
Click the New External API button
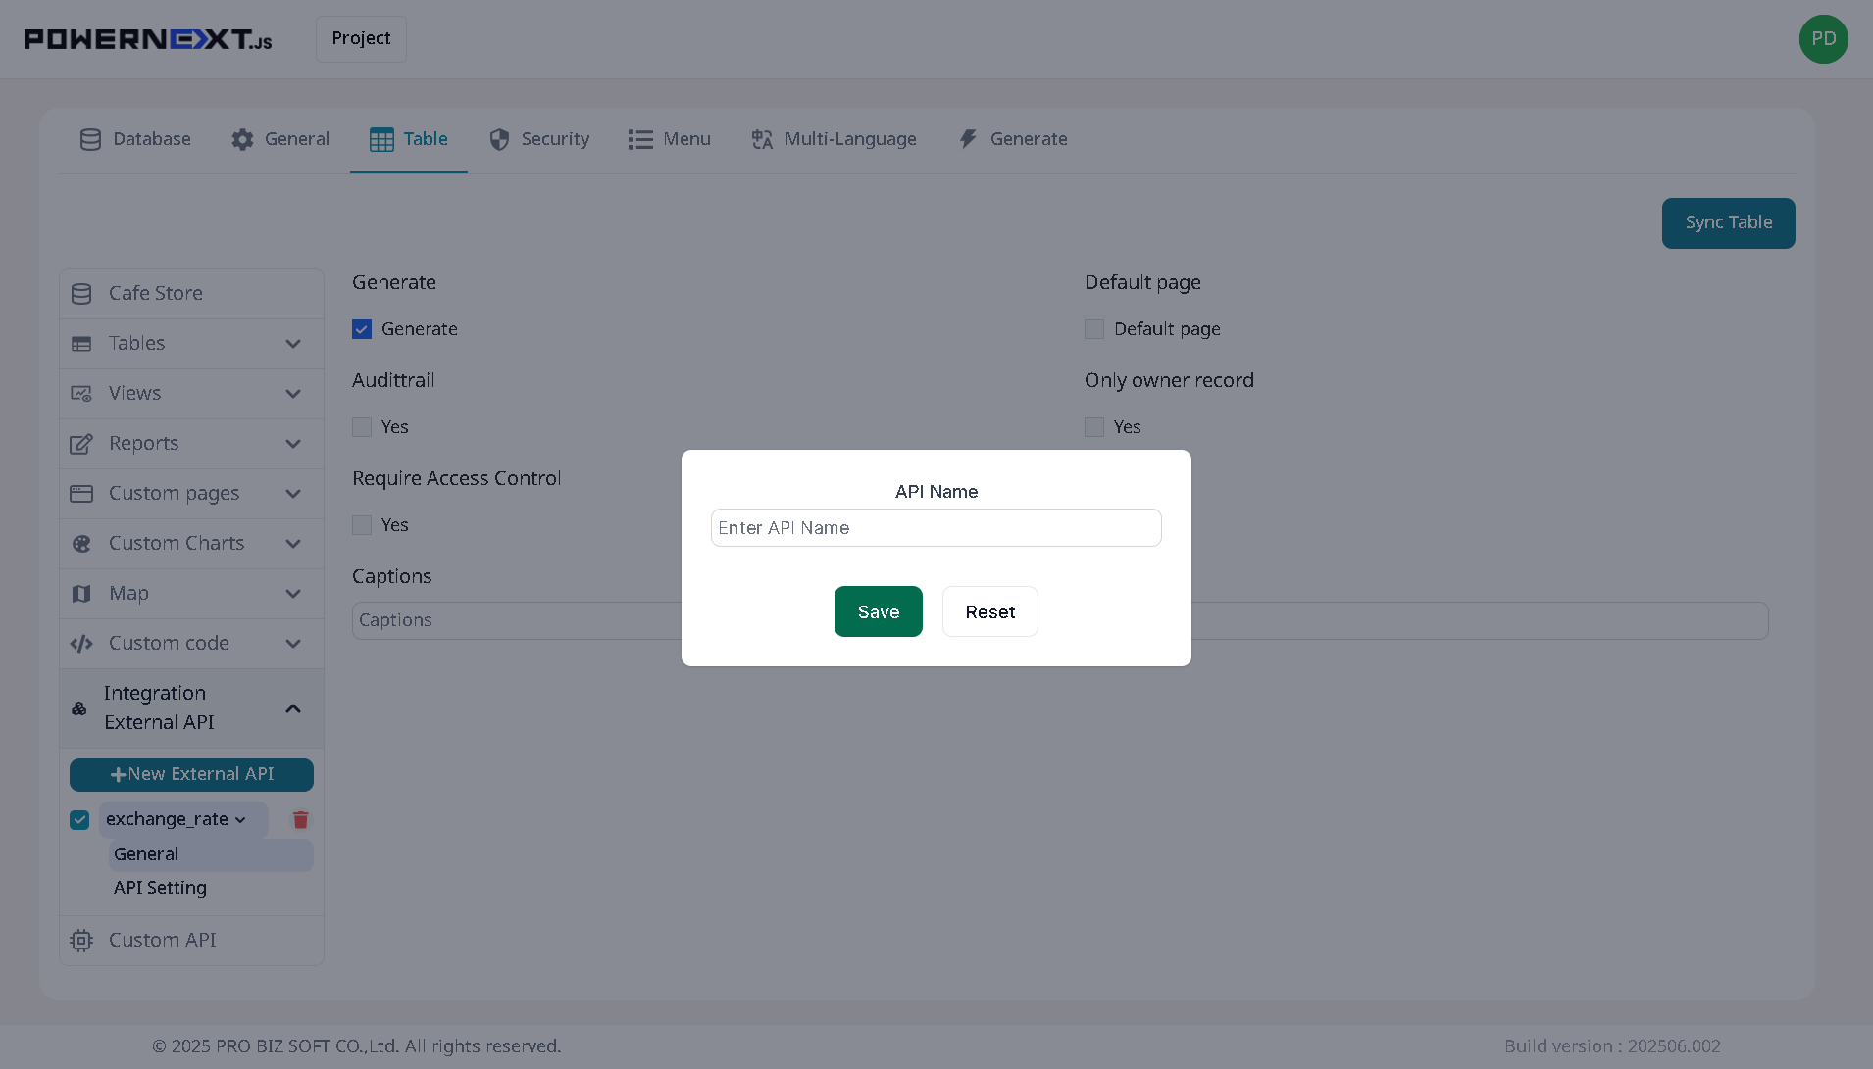pos(191,775)
